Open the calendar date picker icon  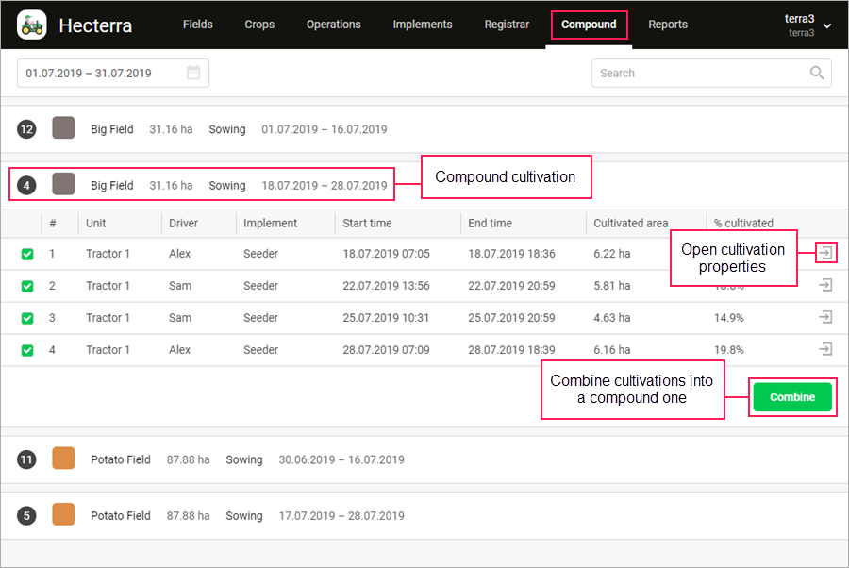pyautogui.click(x=193, y=73)
